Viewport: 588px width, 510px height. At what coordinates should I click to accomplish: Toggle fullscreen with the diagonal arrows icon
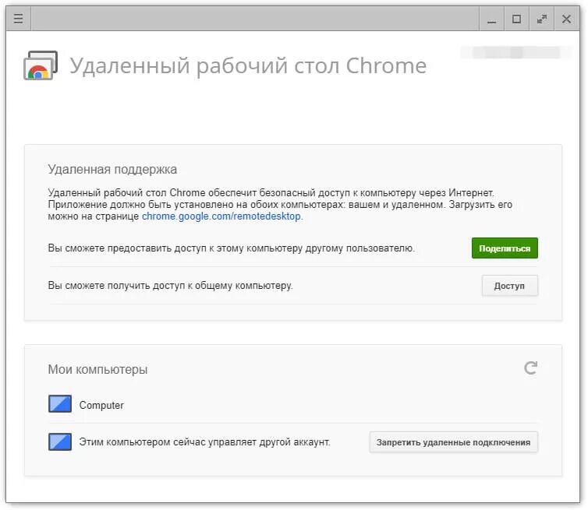541,19
